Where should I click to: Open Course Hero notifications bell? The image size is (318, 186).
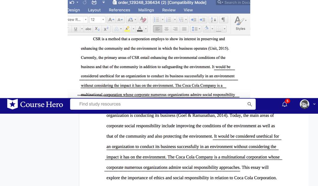click(285, 104)
